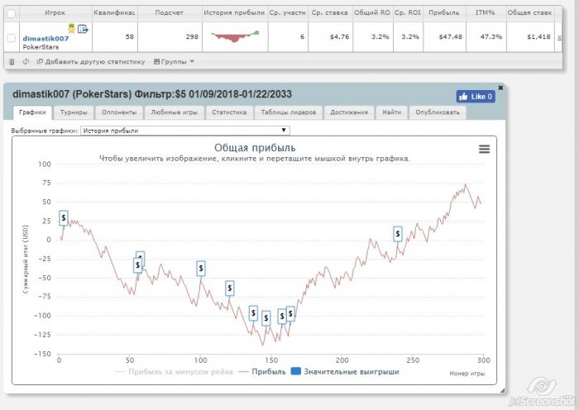Close the dimastik007 chart panel
Viewport: 579px width, 410px height.
(500, 88)
